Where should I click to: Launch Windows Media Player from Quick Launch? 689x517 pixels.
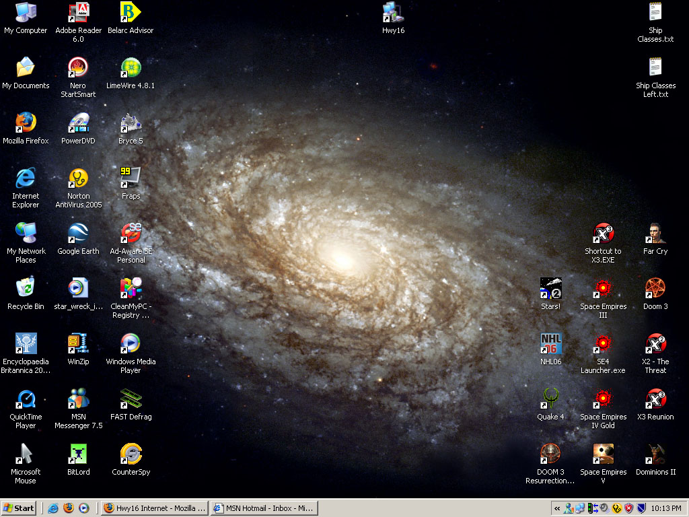(x=84, y=508)
